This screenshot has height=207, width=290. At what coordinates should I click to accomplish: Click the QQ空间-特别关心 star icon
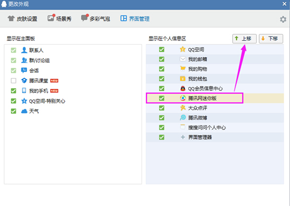click(x=24, y=101)
